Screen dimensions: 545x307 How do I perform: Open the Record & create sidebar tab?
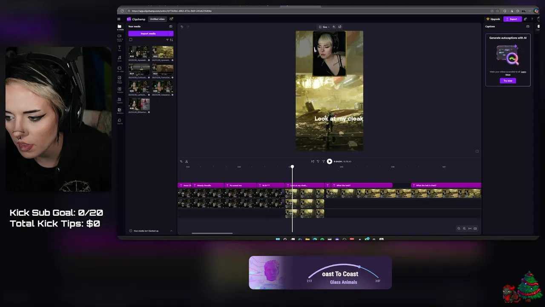120,38
